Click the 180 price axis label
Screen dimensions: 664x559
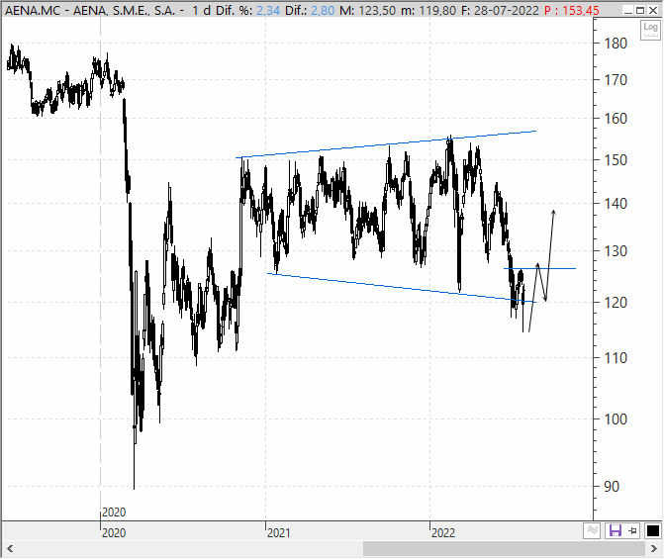point(616,44)
